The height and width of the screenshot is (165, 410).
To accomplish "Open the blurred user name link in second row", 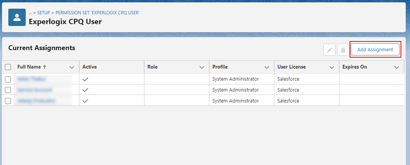I will (35, 90).
